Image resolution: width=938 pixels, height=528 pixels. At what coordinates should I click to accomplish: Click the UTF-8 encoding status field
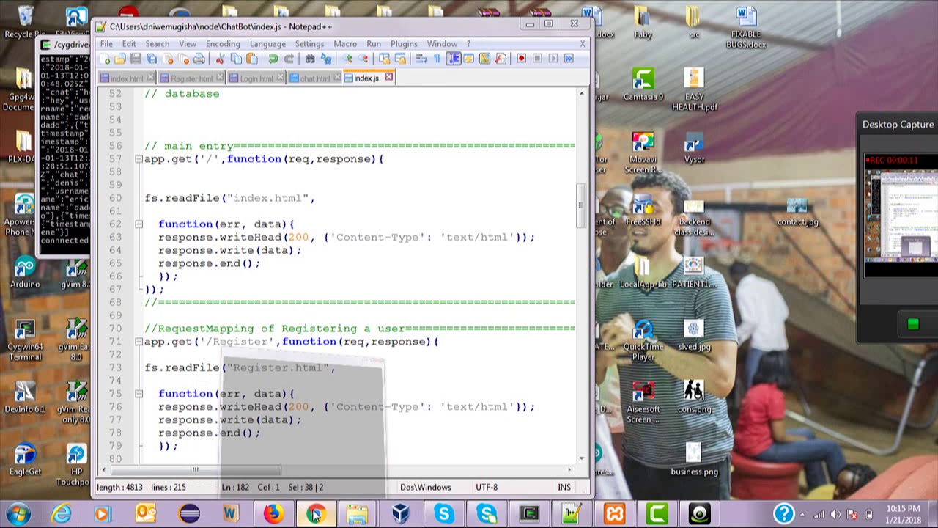(x=487, y=487)
